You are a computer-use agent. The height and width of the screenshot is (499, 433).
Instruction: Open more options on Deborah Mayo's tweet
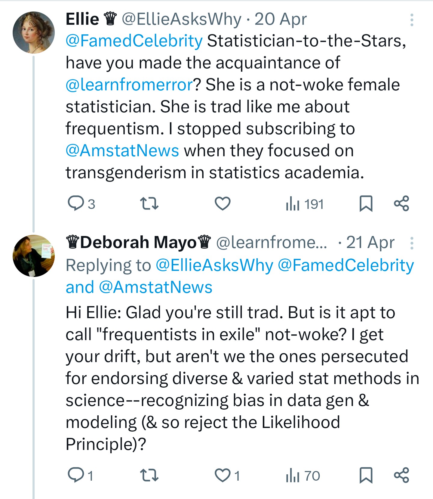[x=412, y=243]
